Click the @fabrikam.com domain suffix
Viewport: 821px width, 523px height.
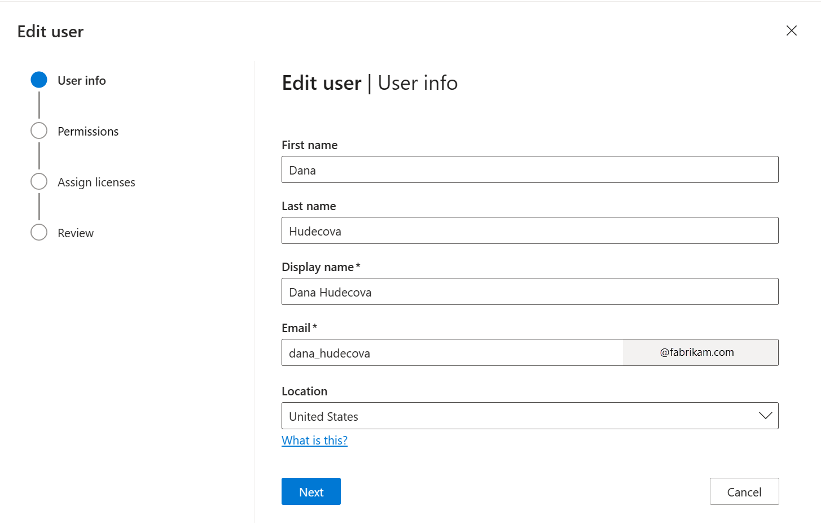tap(700, 352)
